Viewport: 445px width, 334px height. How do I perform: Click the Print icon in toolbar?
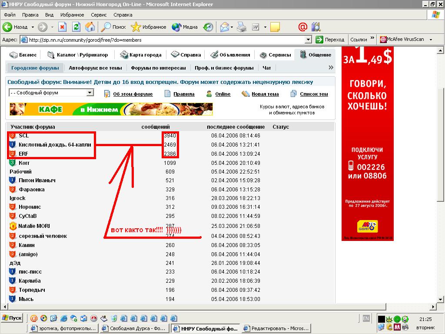242,27
